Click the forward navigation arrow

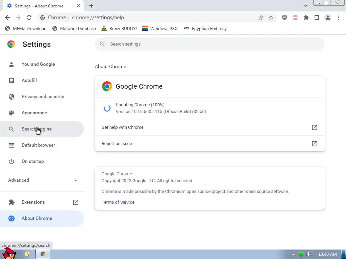[18, 18]
